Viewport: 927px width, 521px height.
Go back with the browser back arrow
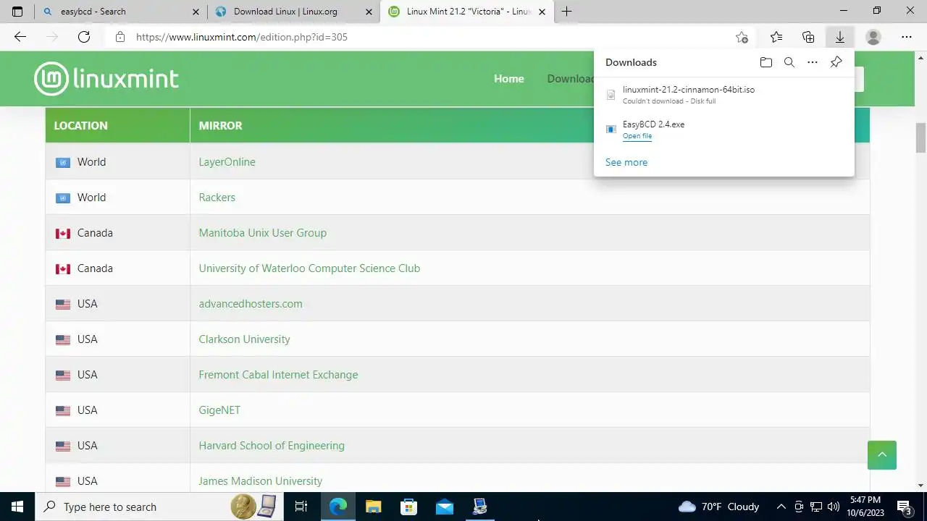coord(20,37)
